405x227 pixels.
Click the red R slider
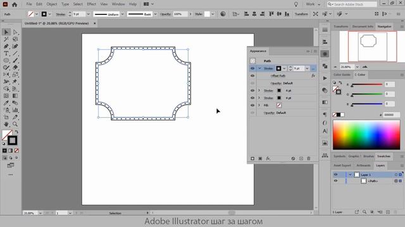[367, 84]
